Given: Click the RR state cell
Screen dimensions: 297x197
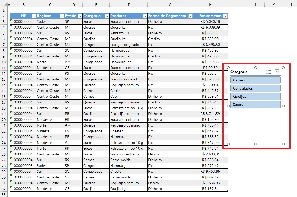Looking at the screenshot, I should pos(74,148).
